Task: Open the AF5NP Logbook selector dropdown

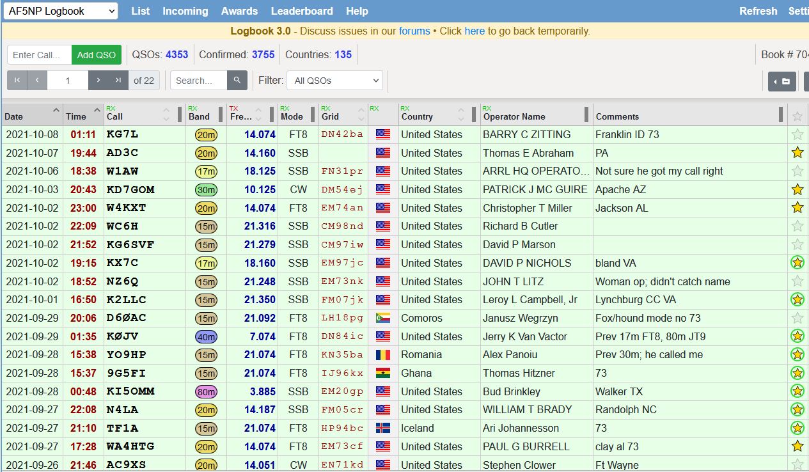Action: [x=60, y=11]
